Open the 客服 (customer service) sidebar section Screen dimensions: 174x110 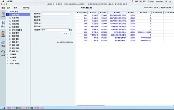(3, 53)
